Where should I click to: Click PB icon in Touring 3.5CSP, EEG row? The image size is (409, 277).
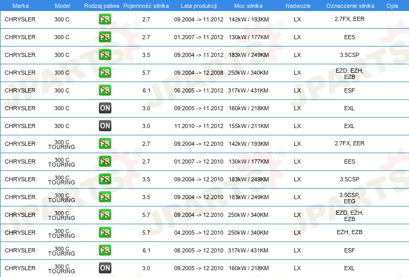point(105,197)
